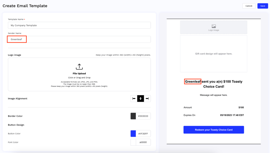Click the Greenleaf name in email preview
This screenshot has width=270, height=153.
point(193,82)
